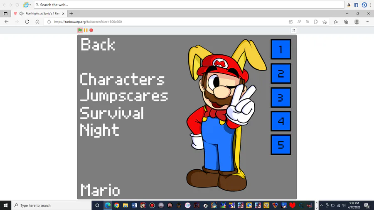Pause the project with the pause icon

pyautogui.click(x=86, y=30)
